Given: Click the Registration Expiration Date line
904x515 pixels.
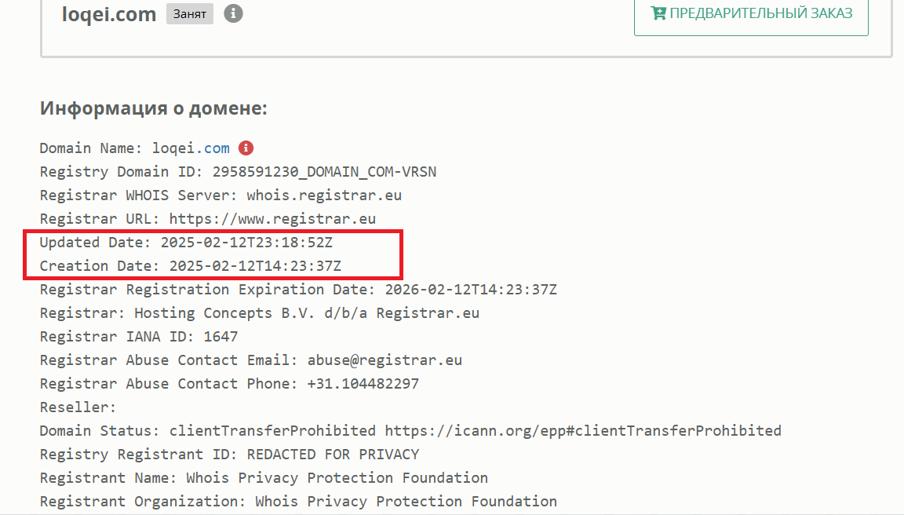Looking at the screenshot, I should click(x=299, y=290).
